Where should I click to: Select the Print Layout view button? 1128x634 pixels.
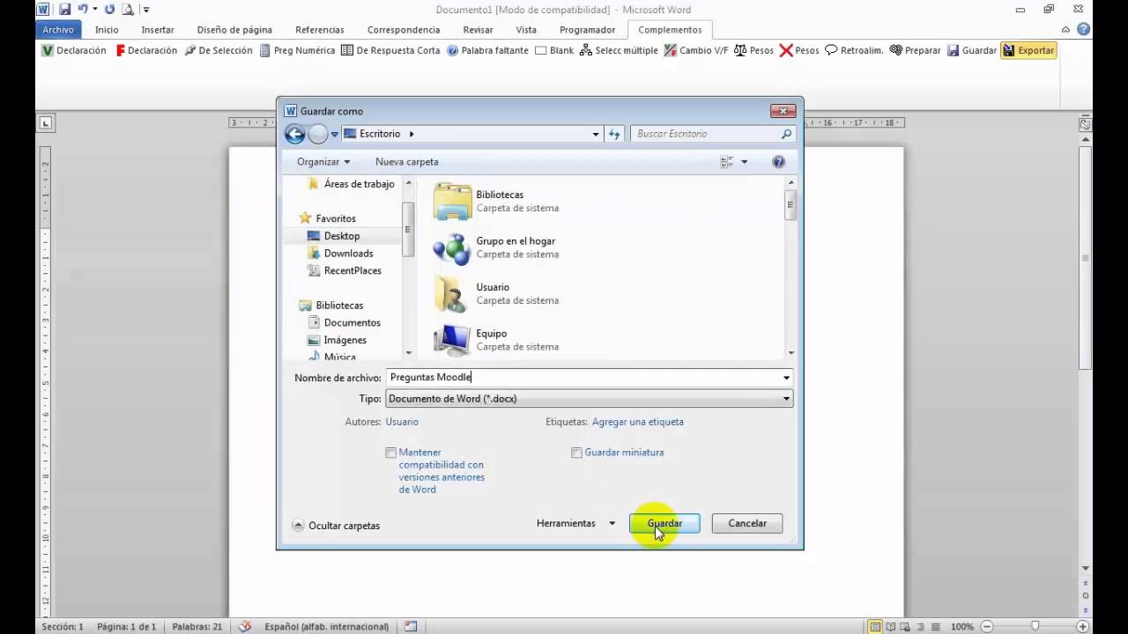pyautogui.click(x=875, y=627)
